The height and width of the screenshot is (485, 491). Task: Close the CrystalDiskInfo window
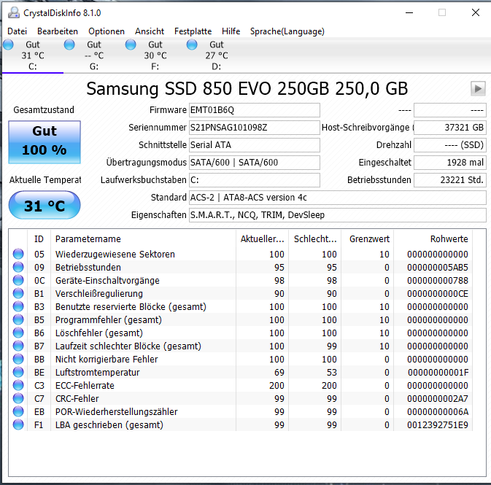(476, 12)
